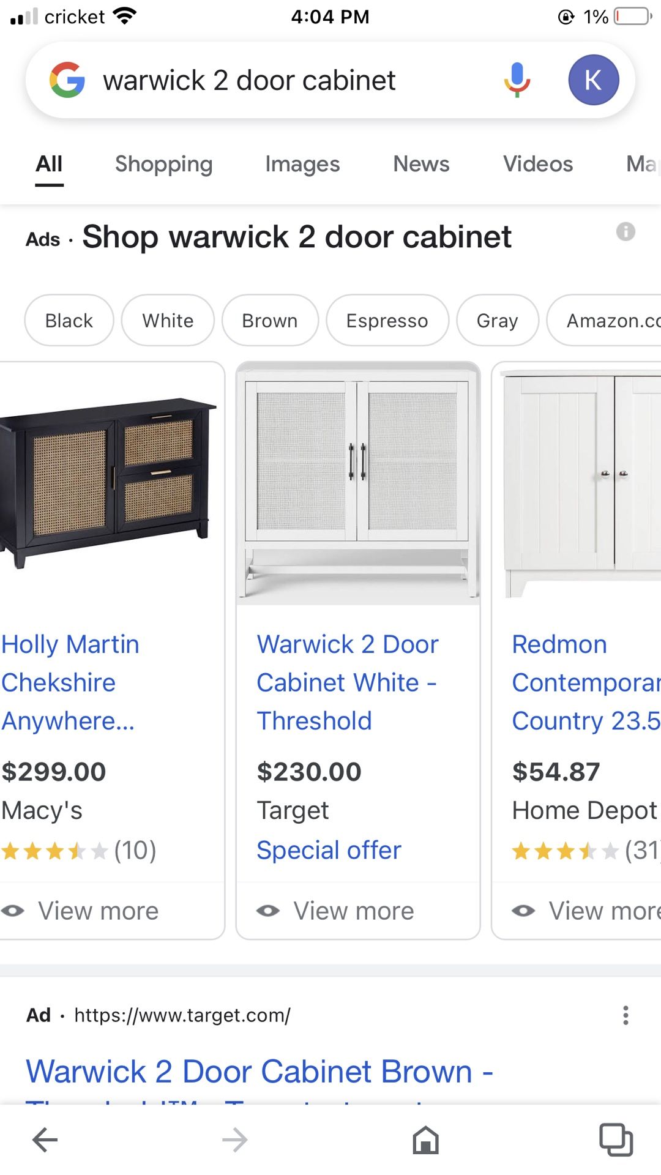661x1175 pixels.
Task: Open Warwick 2 Door Cabinet White link
Action: click(347, 682)
